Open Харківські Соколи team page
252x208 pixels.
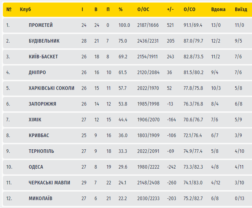click(x=52, y=88)
